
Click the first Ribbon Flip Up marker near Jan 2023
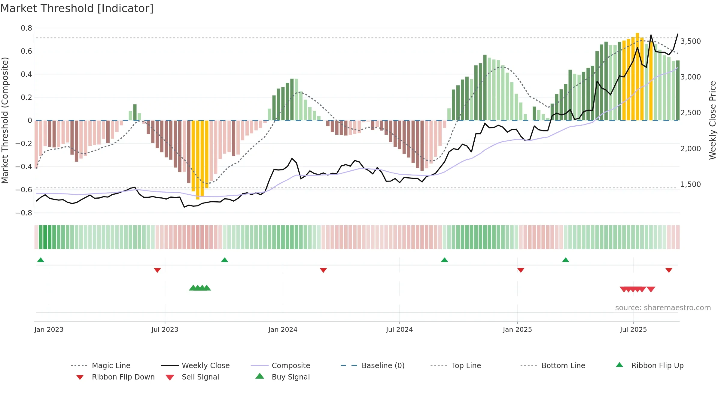[41, 260]
